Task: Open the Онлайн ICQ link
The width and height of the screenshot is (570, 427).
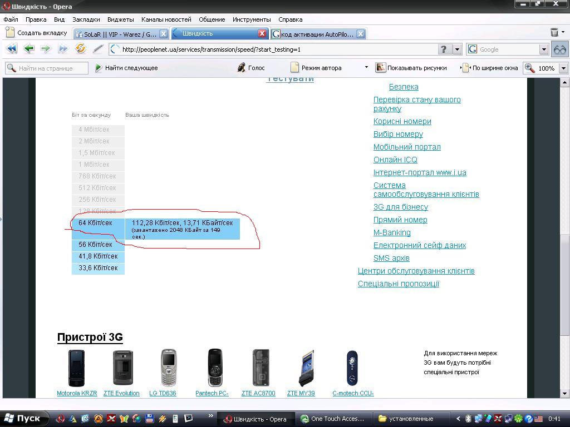Action: 395,160
